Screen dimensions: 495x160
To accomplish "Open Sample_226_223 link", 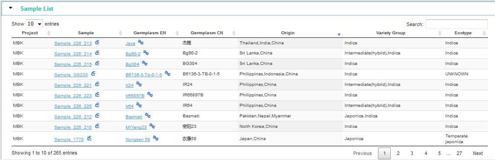I will pos(73,96).
